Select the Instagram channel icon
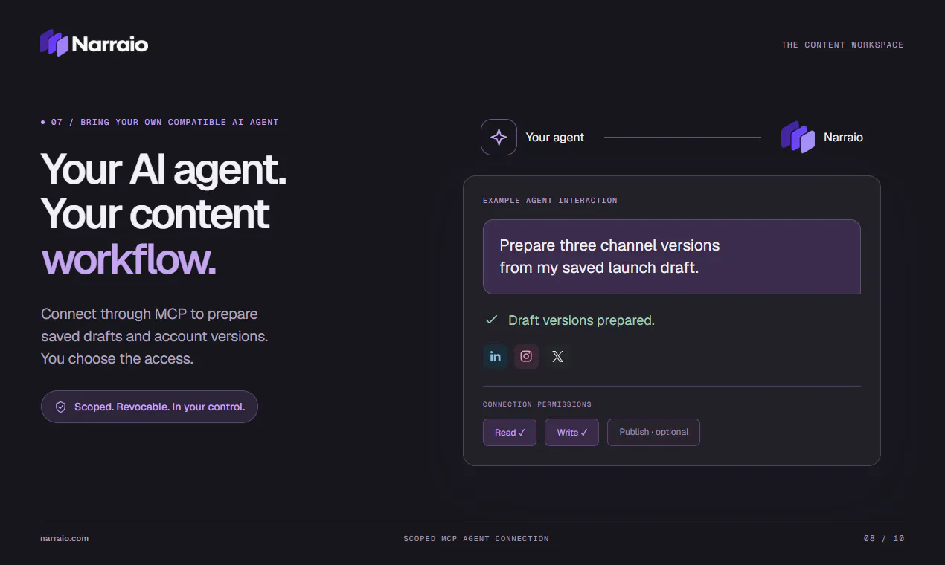 [526, 356]
